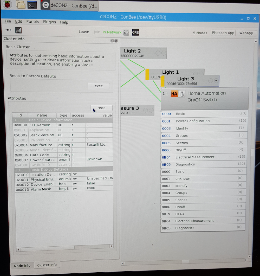Click the name column header
The height and width of the screenshot is (276, 260).
pos(42,115)
